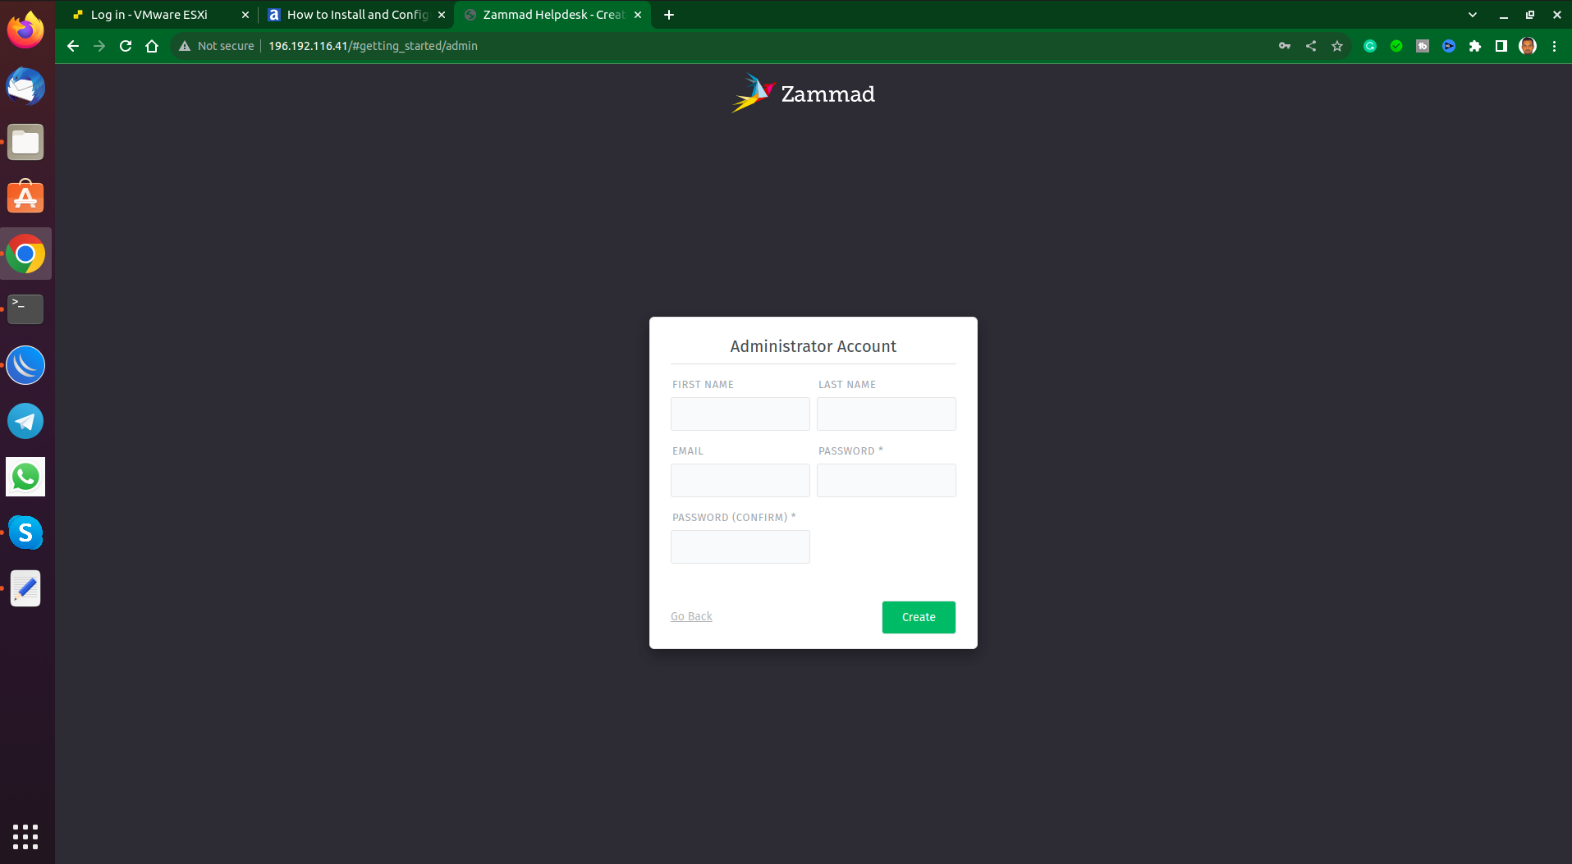This screenshot has width=1572, height=864.
Task: Share this page via share icon
Action: [1311, 46]
